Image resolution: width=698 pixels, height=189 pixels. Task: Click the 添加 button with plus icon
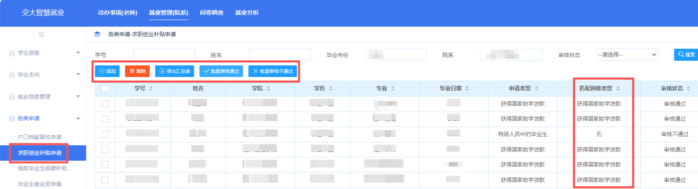[x=107, y=71]
